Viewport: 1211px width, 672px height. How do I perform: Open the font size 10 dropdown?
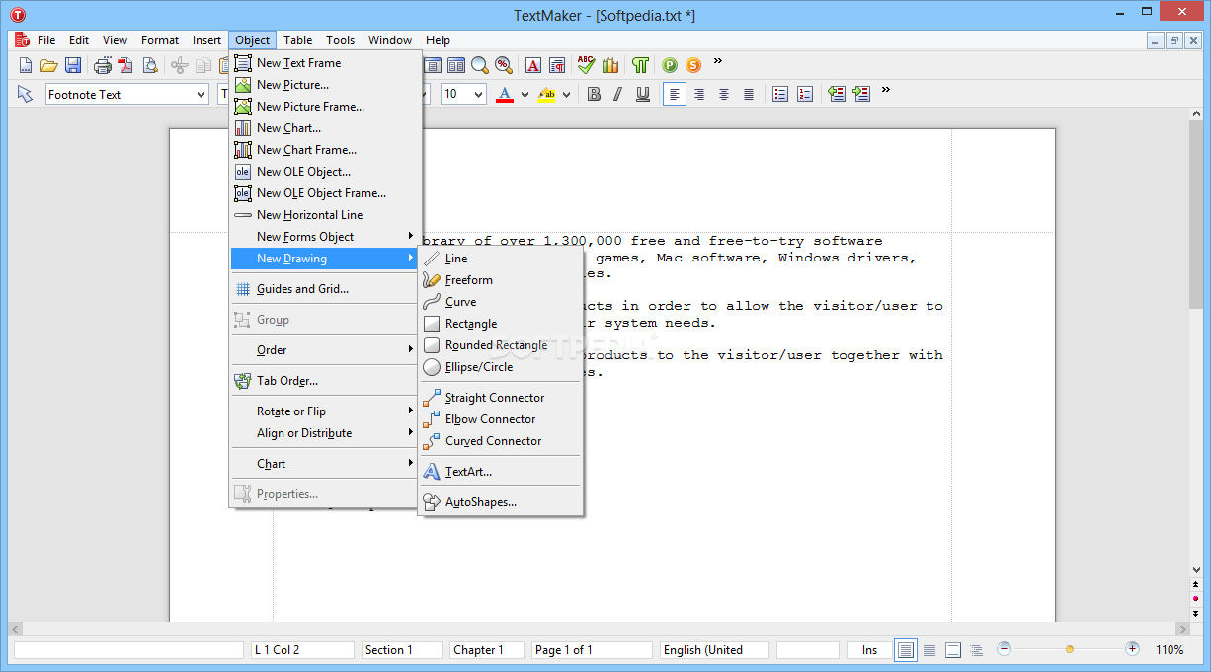click(479, 95)
